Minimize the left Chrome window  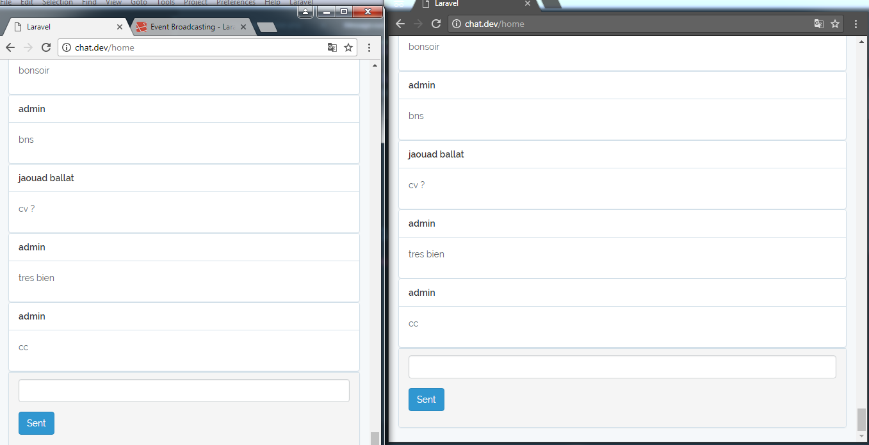327,12
